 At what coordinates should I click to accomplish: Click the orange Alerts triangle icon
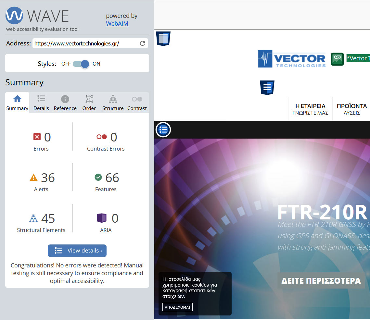pos(33,177)
